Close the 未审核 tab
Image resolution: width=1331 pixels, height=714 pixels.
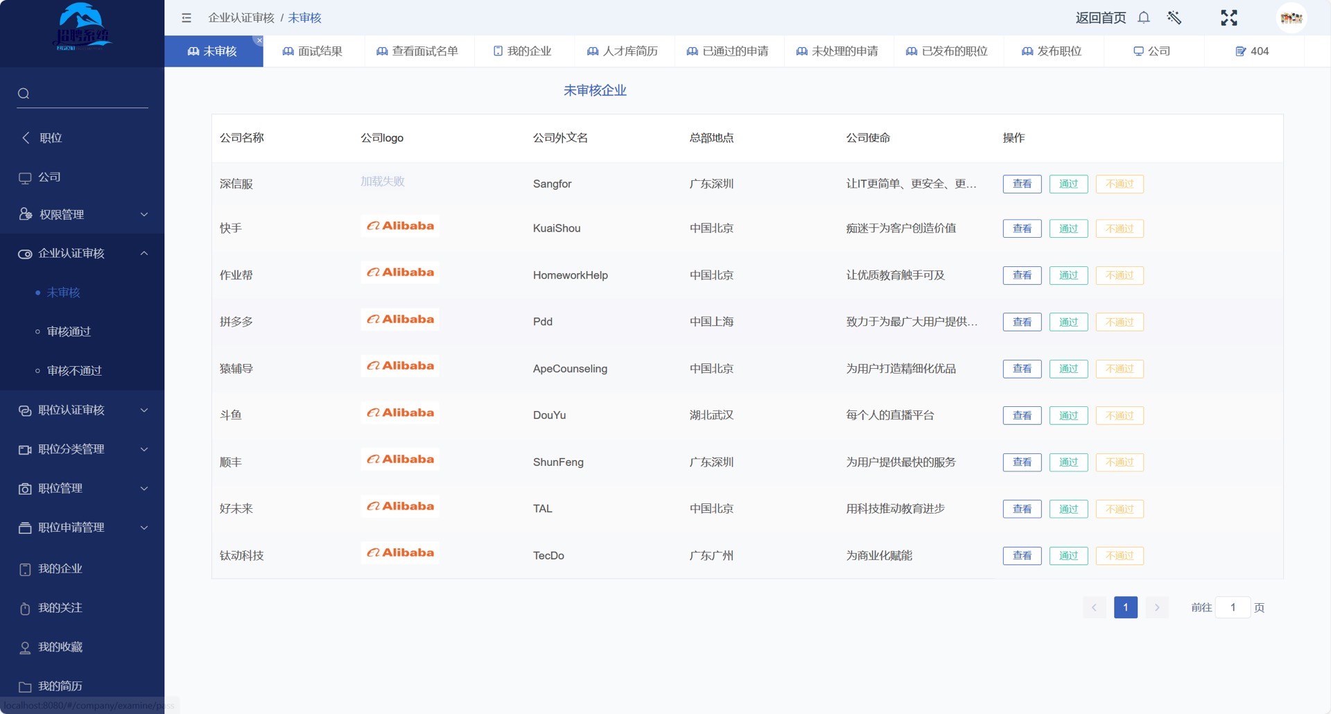point(259,41)
